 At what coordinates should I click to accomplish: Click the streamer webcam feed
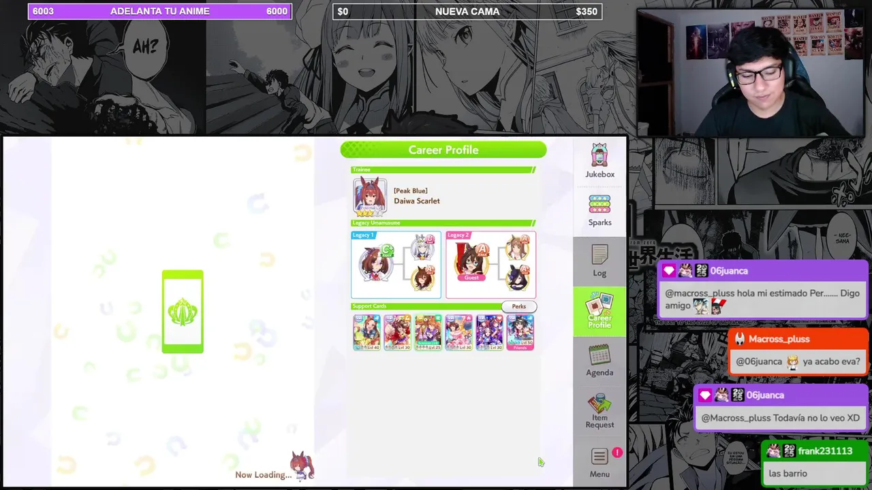[751, 71]
